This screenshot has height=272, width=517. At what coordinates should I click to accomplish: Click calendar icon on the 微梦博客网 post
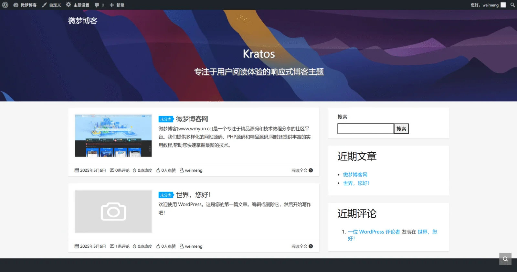[77, 170]
